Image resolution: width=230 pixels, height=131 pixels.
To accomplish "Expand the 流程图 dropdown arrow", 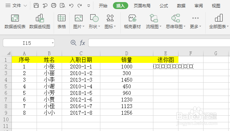I will pos(160,26).
